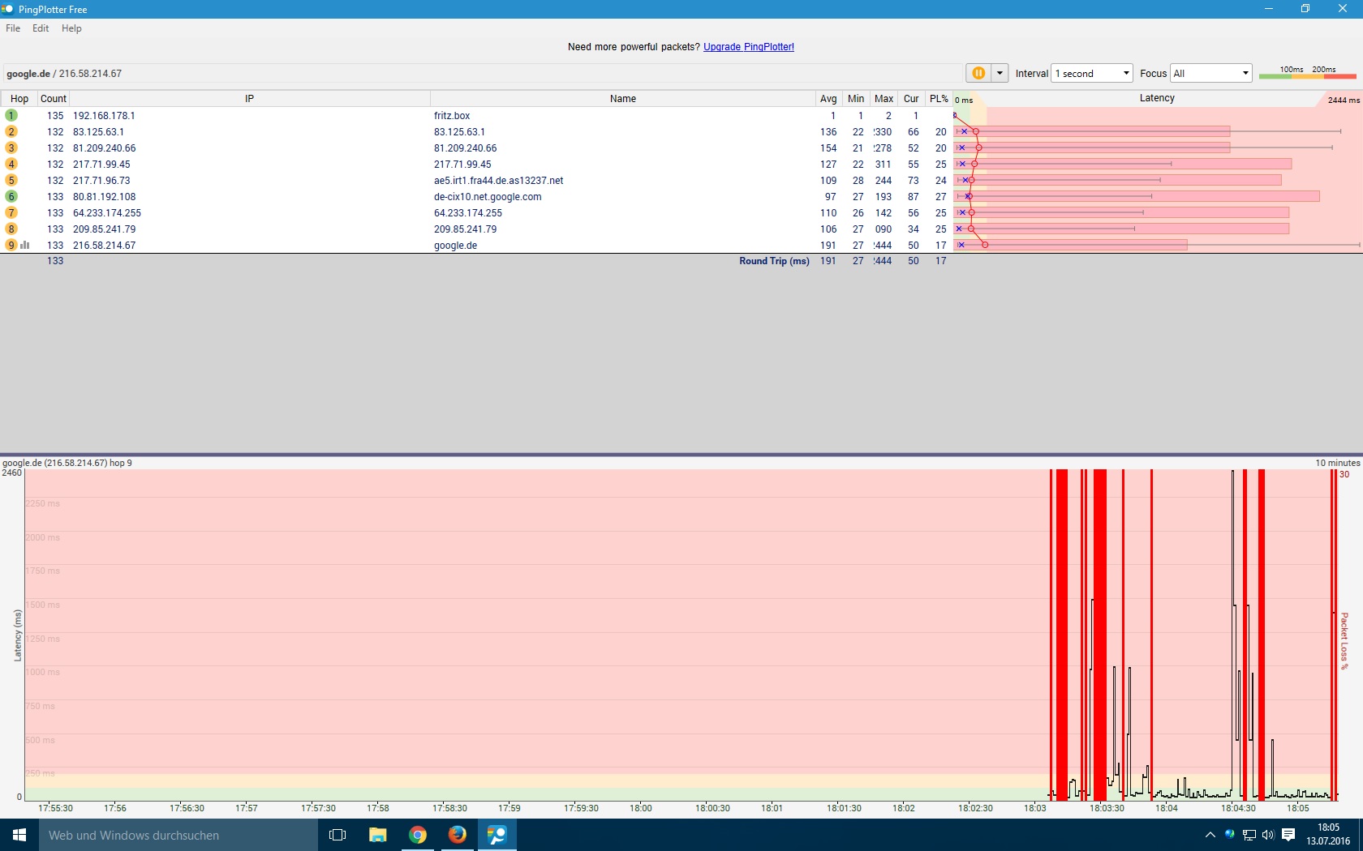Click the google.de target address field

click(x=483, y=74)
